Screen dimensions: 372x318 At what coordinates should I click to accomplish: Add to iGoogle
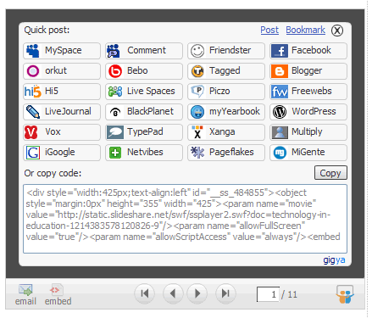click(x=62, y=153)
